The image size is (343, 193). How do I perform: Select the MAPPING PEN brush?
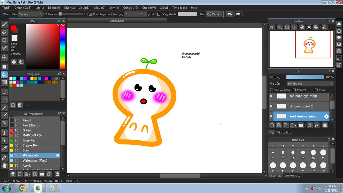(35, 135)
